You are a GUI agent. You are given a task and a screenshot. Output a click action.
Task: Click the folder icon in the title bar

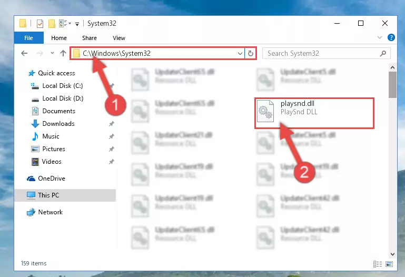pos(23,24)
